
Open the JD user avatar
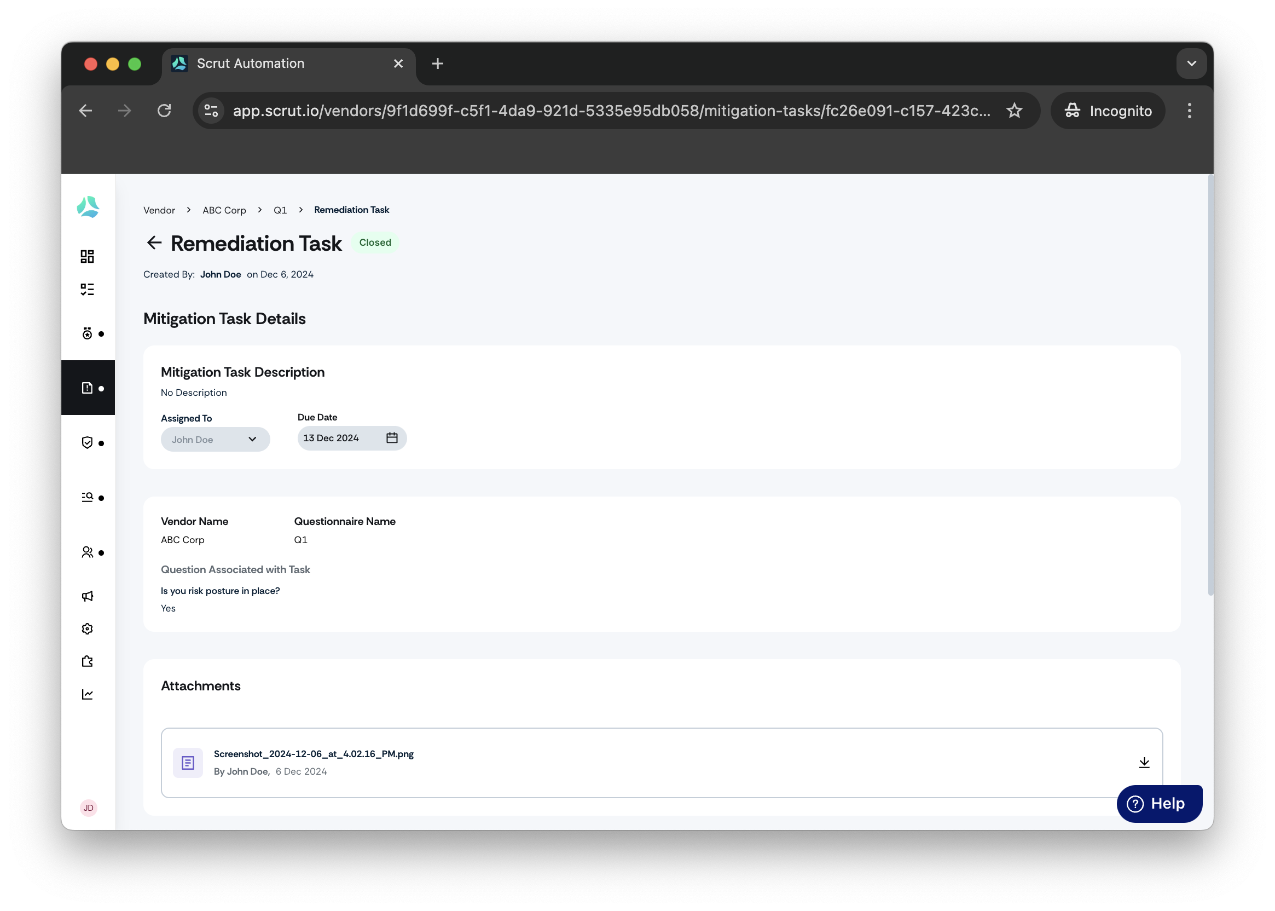89,808
